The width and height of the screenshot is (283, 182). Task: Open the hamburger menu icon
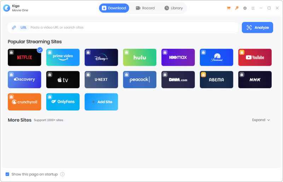(253, 8)
